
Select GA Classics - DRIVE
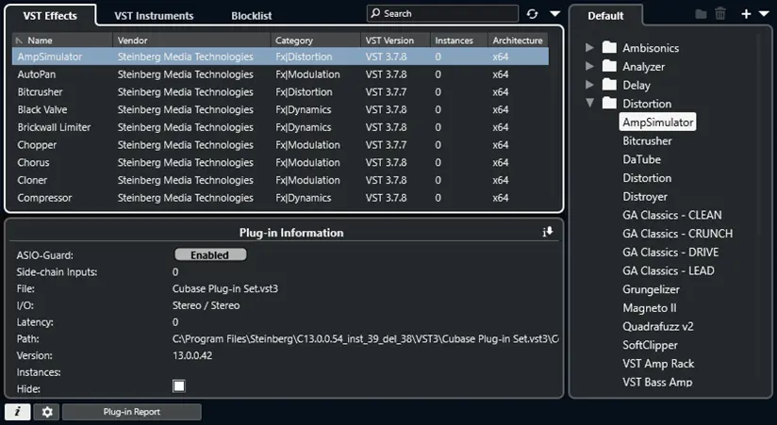pyautogui.click(x=670, y=253)
